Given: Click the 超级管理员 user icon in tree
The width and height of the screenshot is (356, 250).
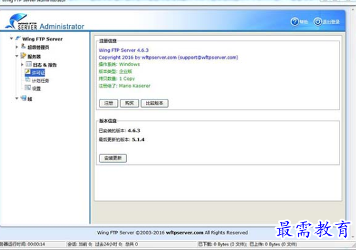Looking at the screenshot, I should (24, 46).
